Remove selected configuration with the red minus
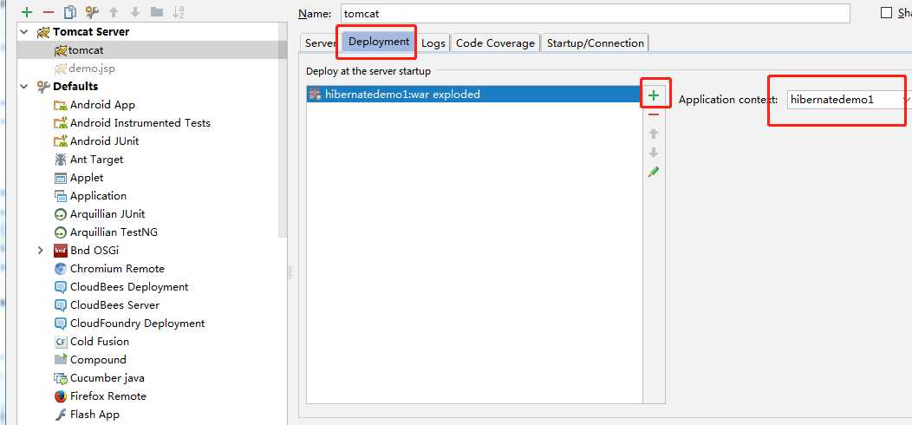Viewport: 912px width, 425px height. coord(49,12)
